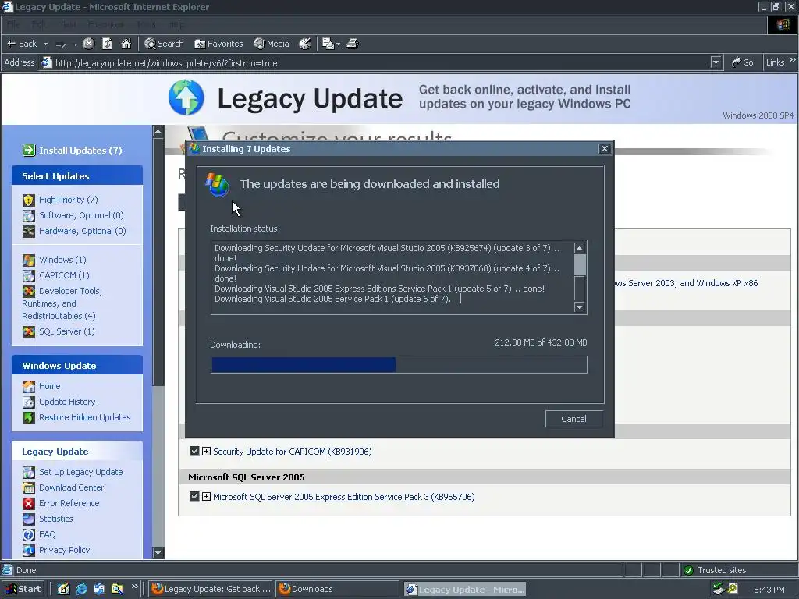Click the CAPICOM (1) icon

[29, 275]
